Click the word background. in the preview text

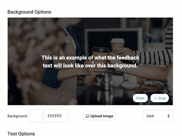(122, 66)
